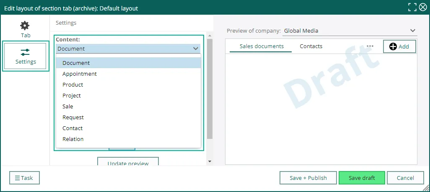Click the gear icon for Tab
This screenshot has height=192, width=430.
25,26
